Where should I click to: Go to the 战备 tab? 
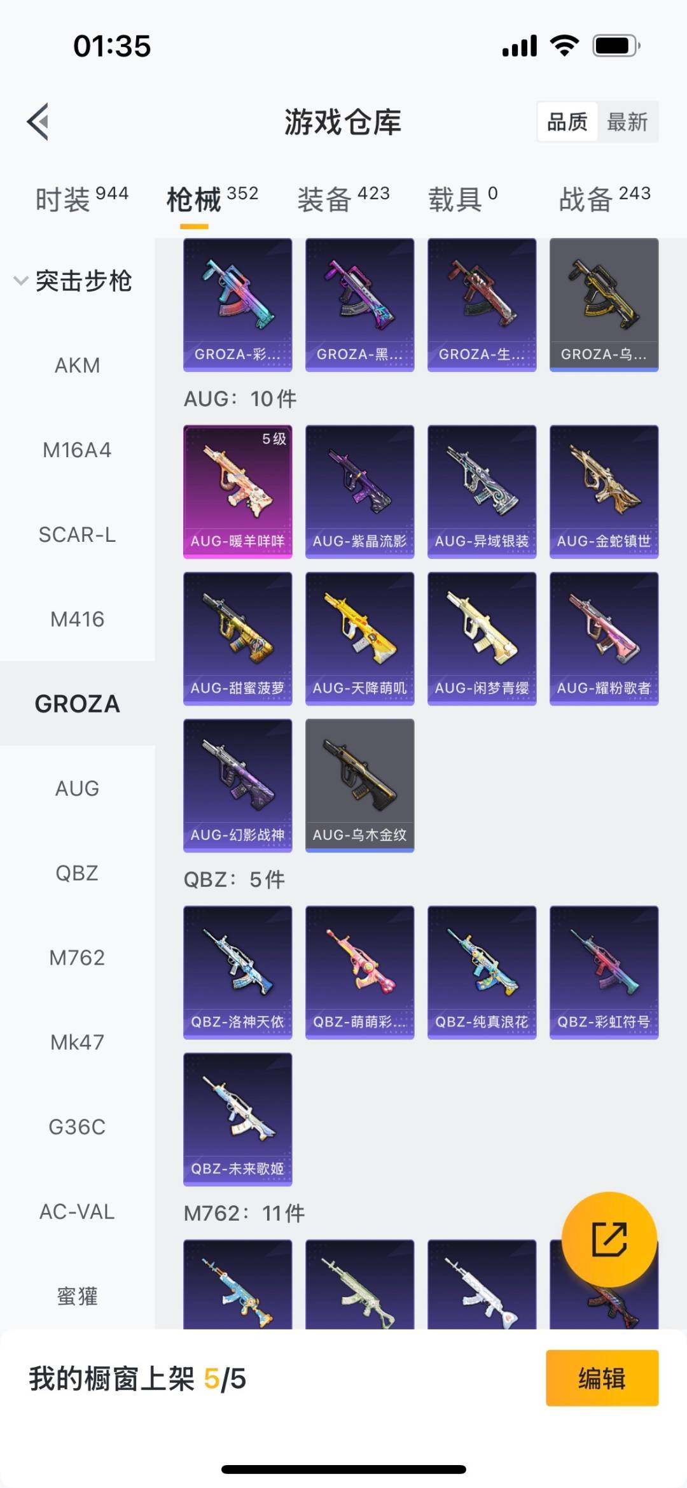tap(605, 199)
